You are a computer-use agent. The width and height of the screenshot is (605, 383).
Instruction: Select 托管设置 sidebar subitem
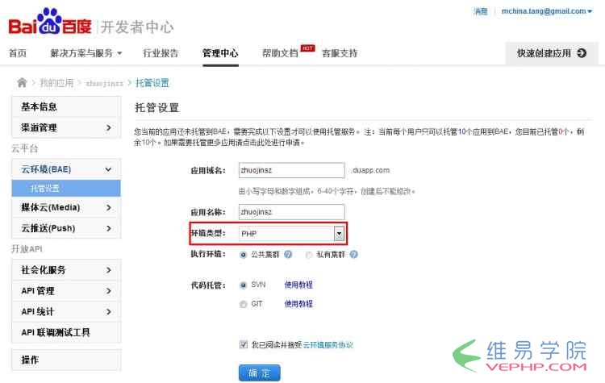66,188
